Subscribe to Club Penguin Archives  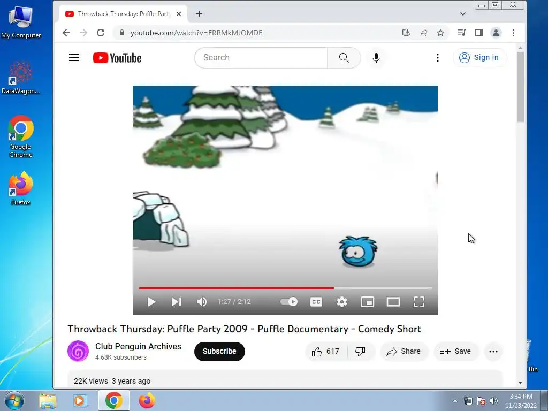coord(219,351)
